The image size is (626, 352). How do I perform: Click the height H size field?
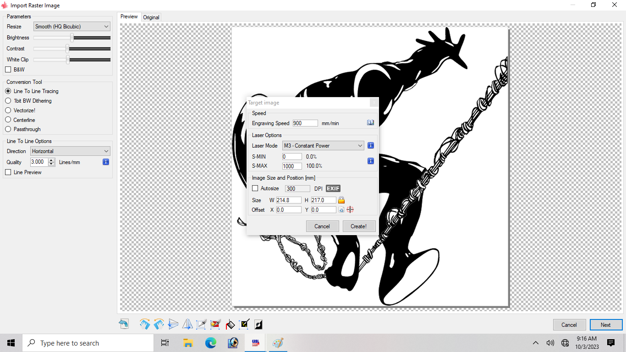click(x=324, y=200)
